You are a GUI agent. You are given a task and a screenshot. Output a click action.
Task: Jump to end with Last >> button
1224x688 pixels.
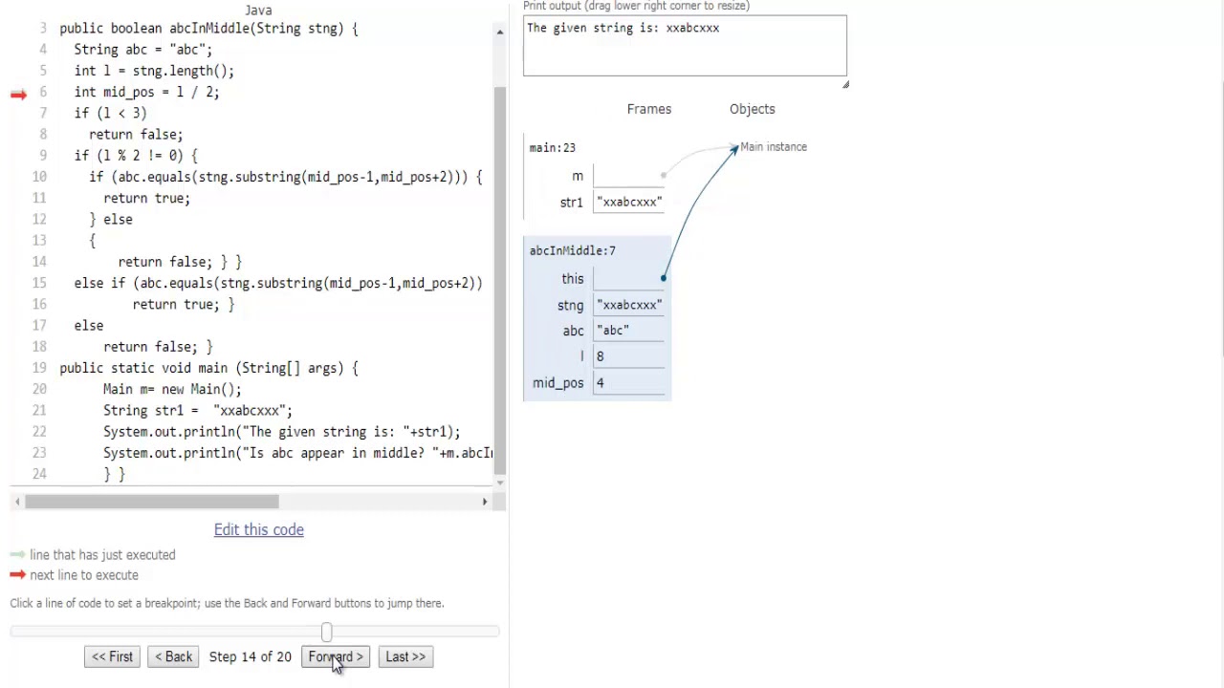405,656
